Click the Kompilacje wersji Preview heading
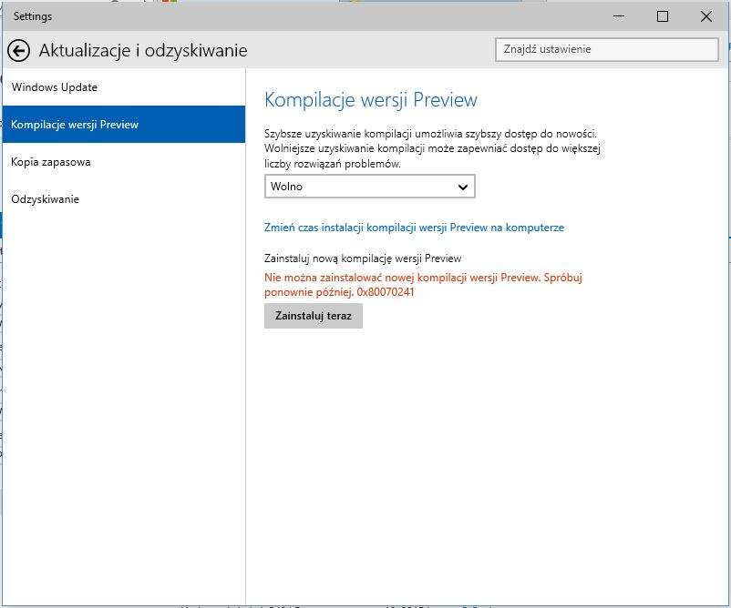The width and height of the screenshot is (731, 608). tap(371, 99)
